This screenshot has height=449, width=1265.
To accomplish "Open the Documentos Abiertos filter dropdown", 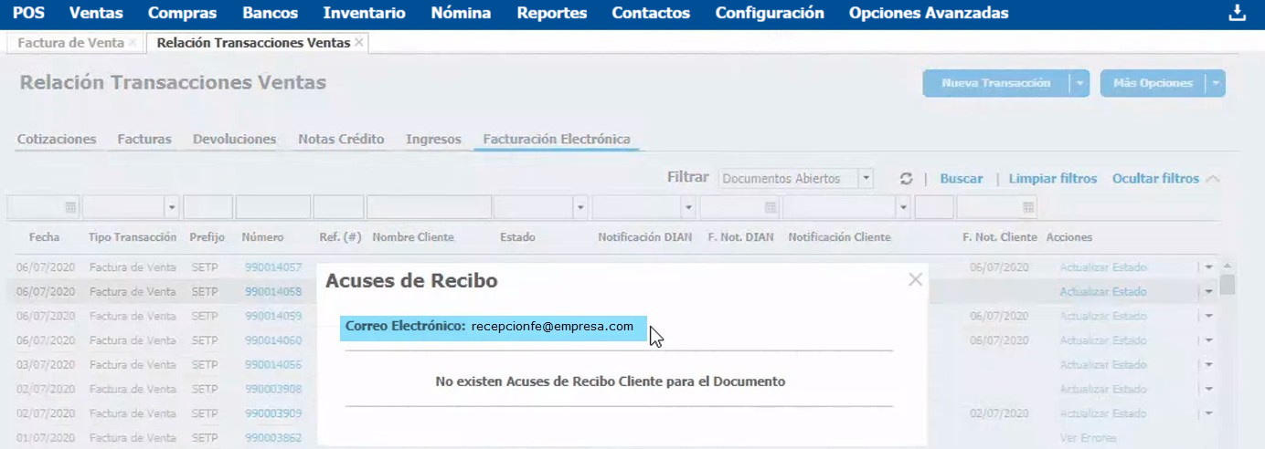I will click(866, 179).
